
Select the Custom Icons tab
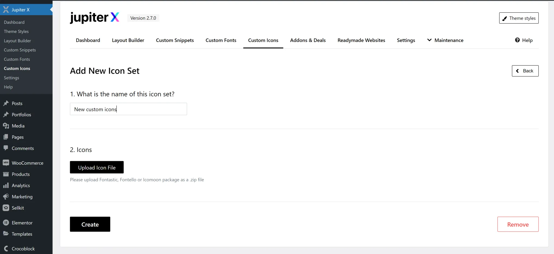pyautogui.click(x=263, y=40)
